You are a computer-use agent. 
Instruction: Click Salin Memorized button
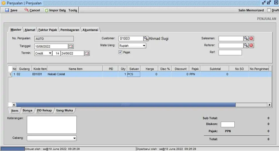point(251,10)
